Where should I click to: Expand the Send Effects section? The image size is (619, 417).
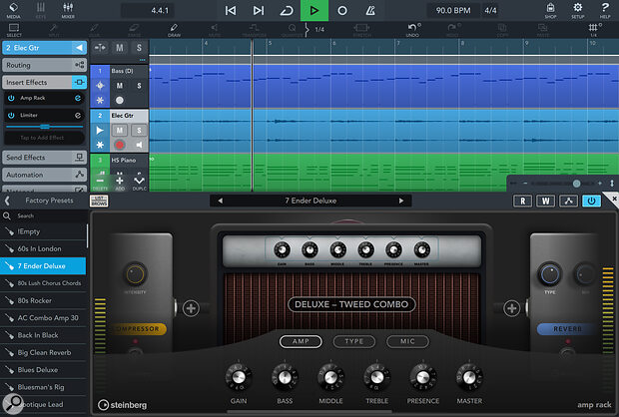(x=44, y=158)
